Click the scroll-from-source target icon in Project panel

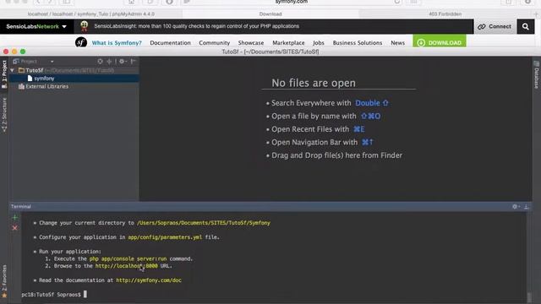100,62
